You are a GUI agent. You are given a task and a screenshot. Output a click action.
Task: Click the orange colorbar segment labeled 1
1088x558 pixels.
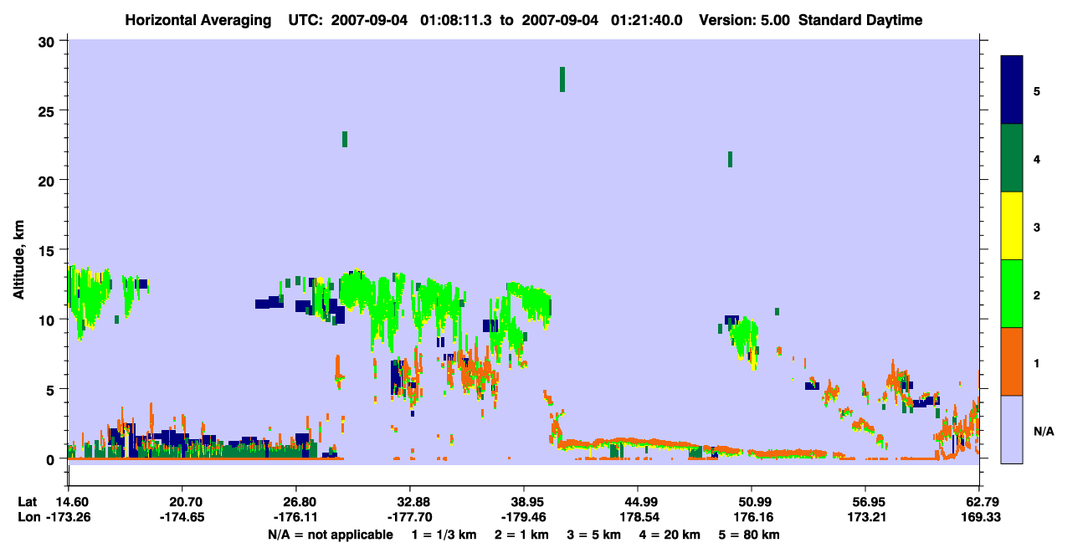point(1012,361)
